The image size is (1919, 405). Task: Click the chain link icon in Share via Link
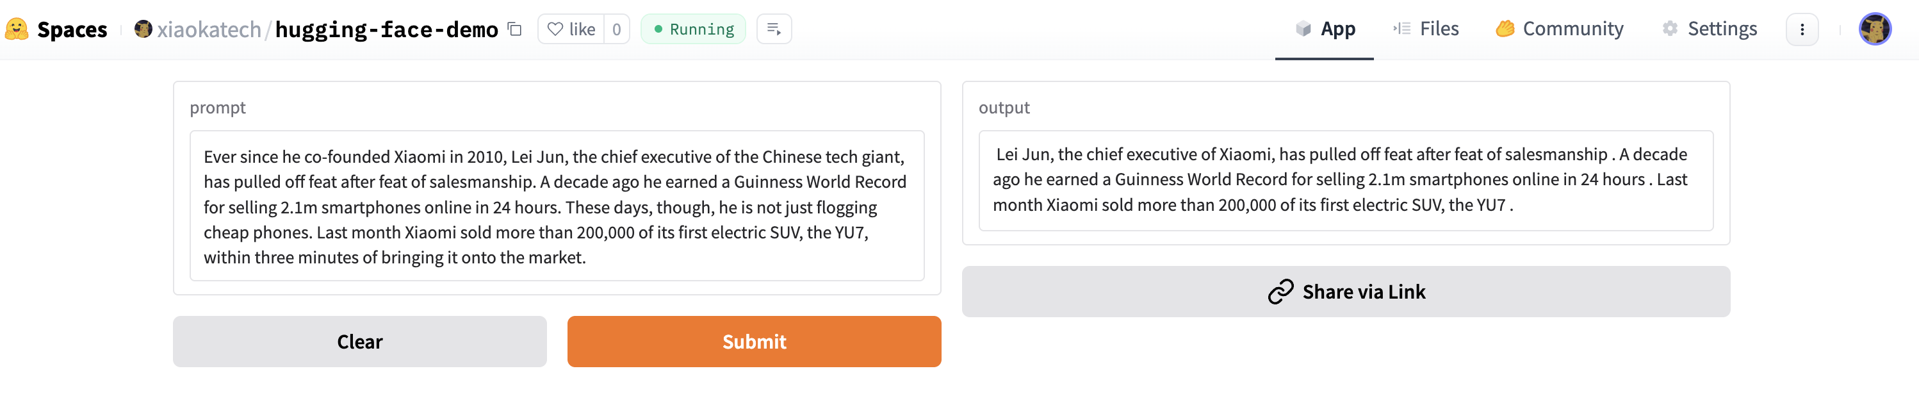point(1280,292)
